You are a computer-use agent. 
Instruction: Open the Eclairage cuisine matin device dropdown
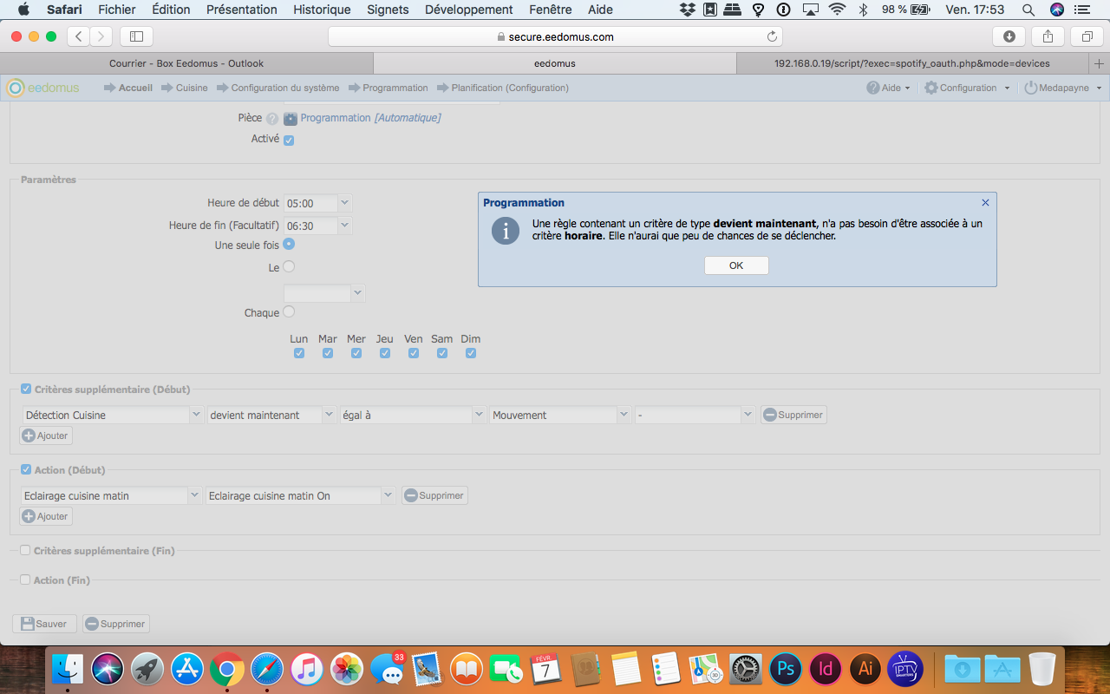[194, 495]
